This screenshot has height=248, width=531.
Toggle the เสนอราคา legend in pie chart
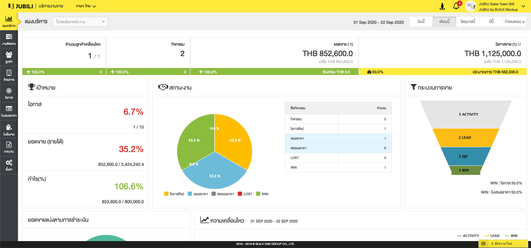tap(198, 194)
